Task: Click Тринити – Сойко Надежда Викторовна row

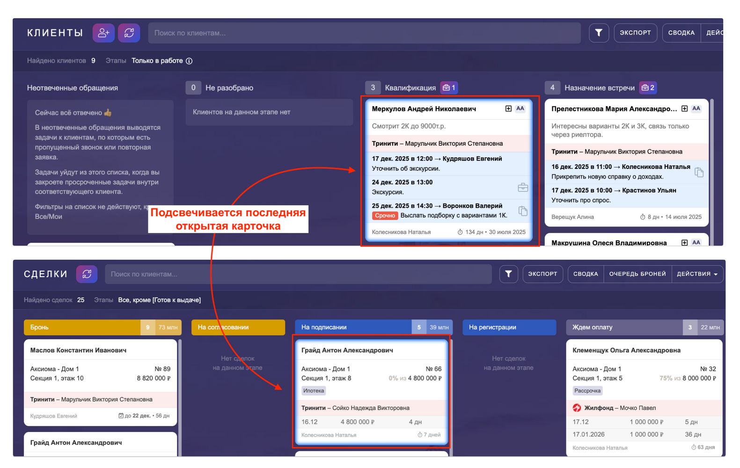Action: click(x=371, y=408)
